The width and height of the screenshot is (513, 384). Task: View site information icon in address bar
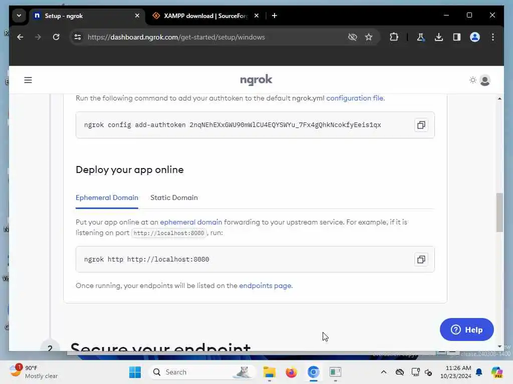(x=78, y=37)
